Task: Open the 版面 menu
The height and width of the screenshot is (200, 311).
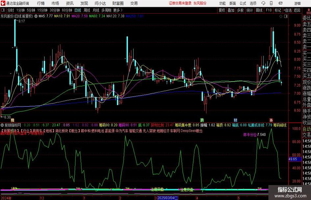Action: pyautogui.click(x=233, y=3)
